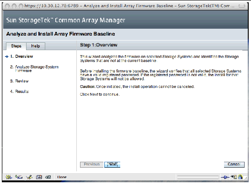Click the disabled Previous button
Screen dimensions: 251x185
coord(91,164)
